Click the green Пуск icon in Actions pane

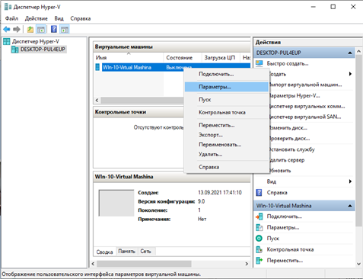[x=259, y=239]
